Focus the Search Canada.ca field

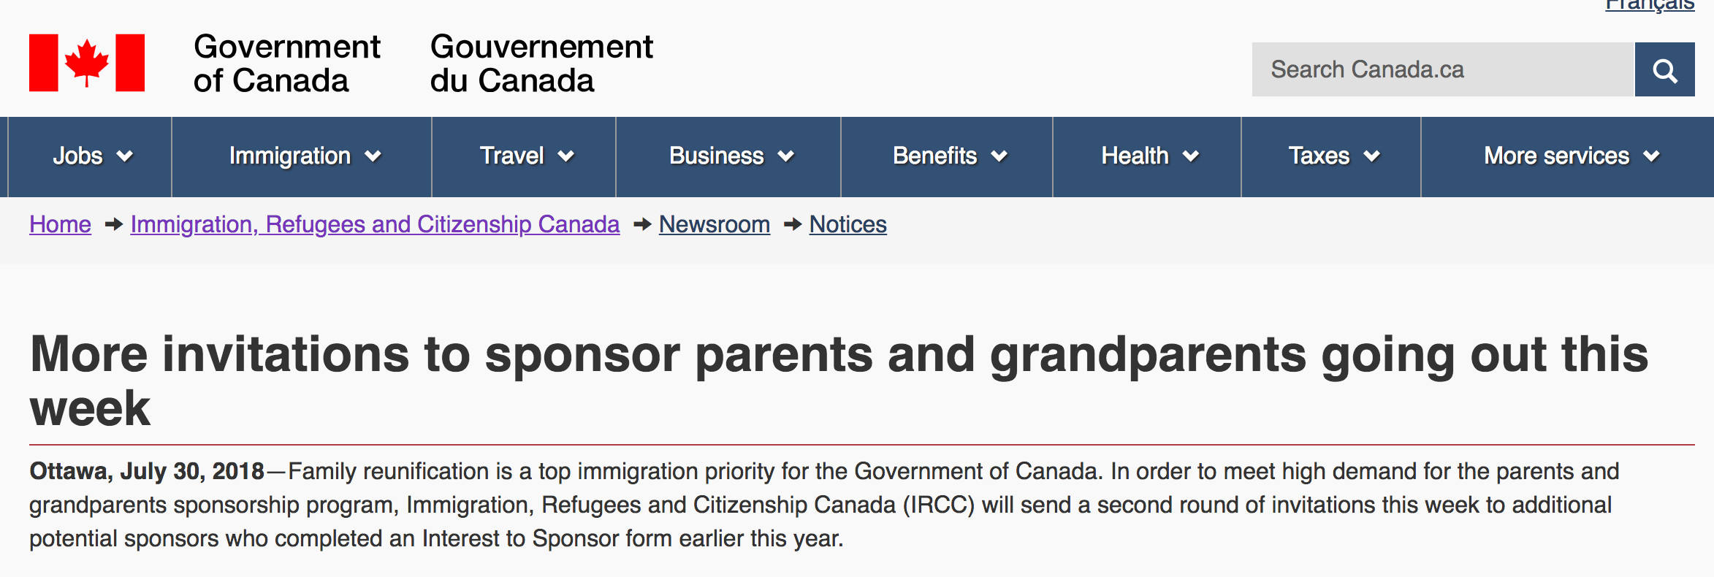(x=1442, y=70)
